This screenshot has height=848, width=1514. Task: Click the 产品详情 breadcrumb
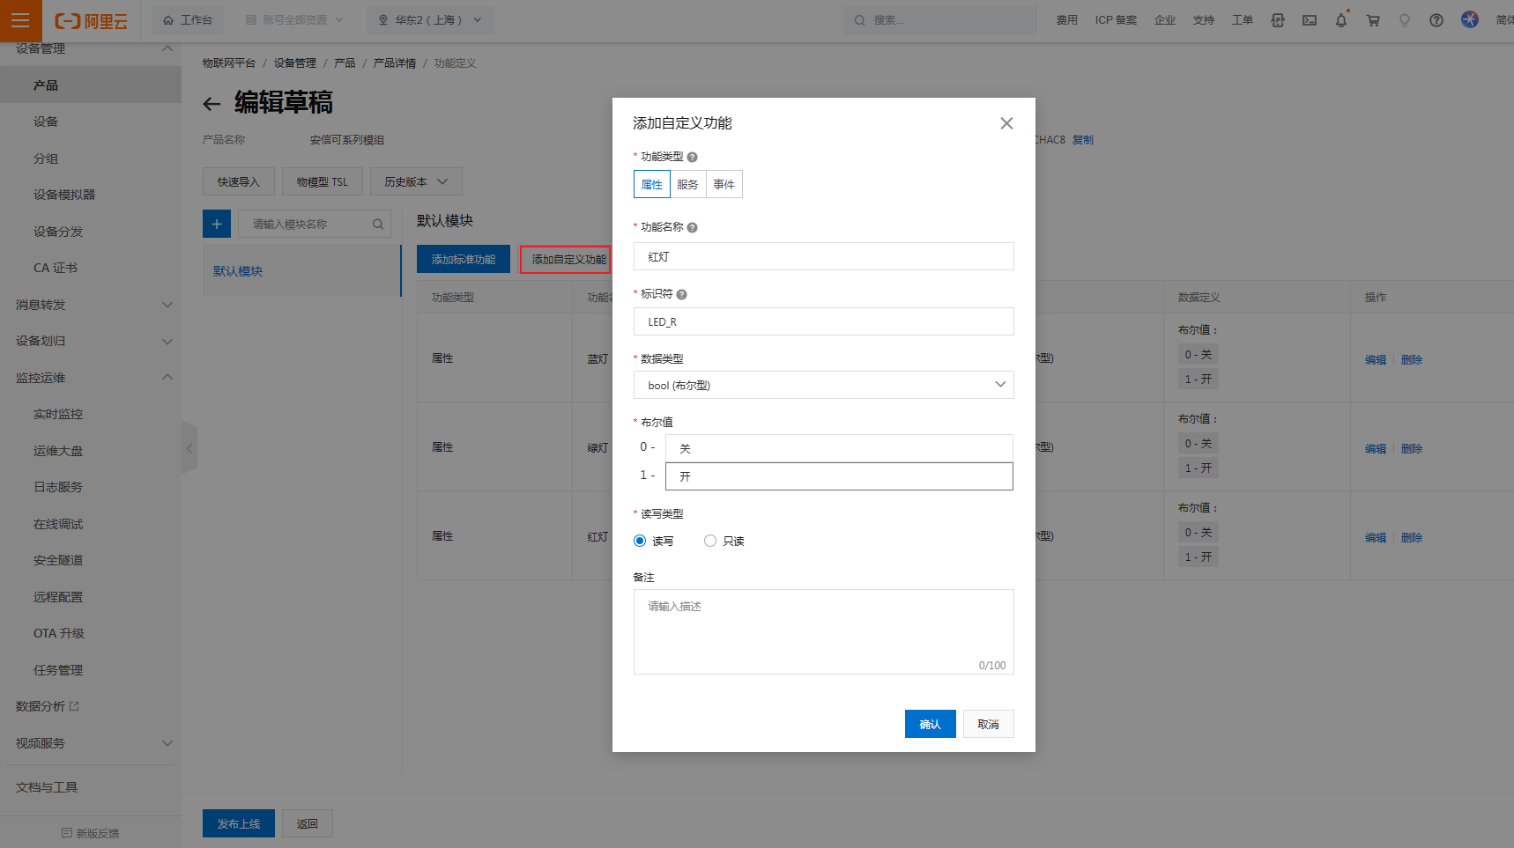tap(395, 63)
